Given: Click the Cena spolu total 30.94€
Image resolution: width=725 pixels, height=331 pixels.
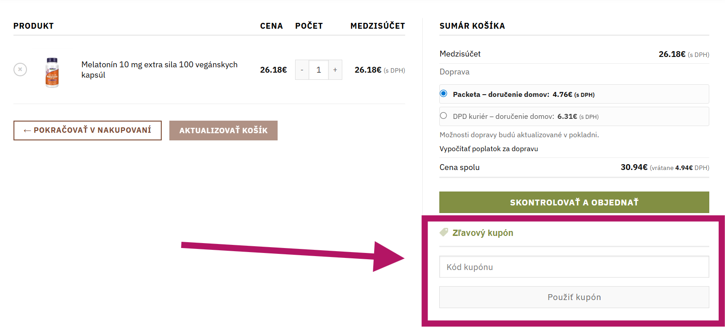Looking at the screenshot, I should (633, 167).
